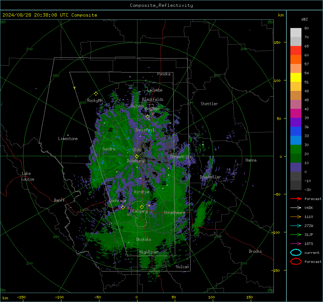Click the Olds label
This screenshot has height=302, width=323.
[x=137, y=150]
